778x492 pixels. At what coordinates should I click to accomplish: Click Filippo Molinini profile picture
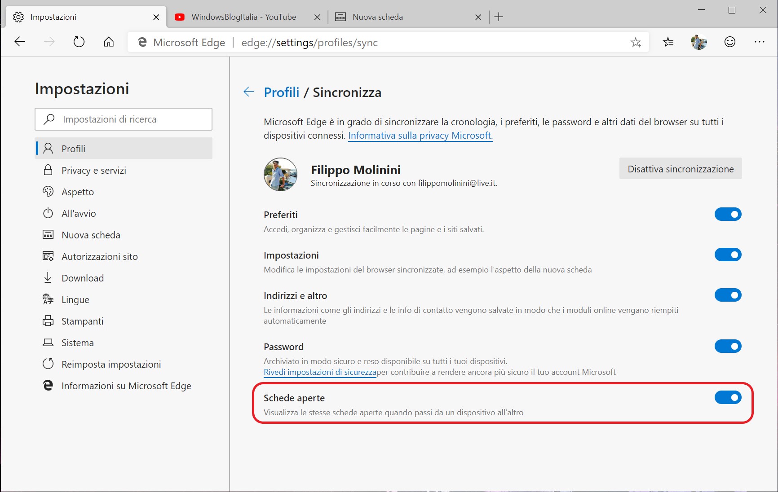pyautogui.click(x=280, y=174)
